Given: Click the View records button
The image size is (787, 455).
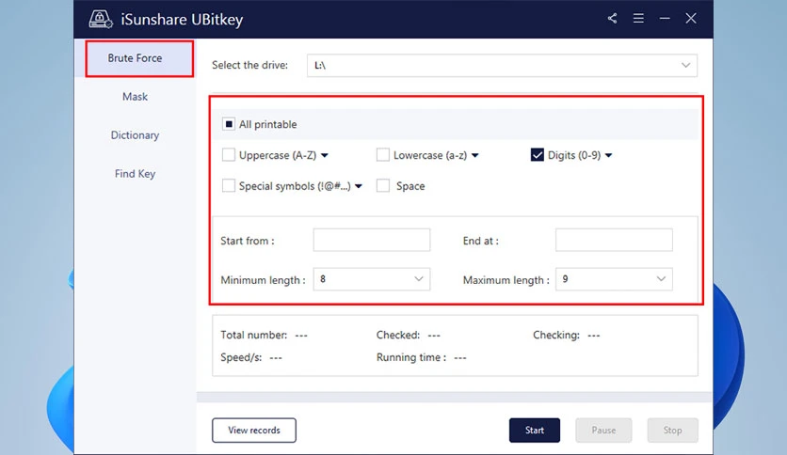Looking at the screenshot, I should point(254,430).
